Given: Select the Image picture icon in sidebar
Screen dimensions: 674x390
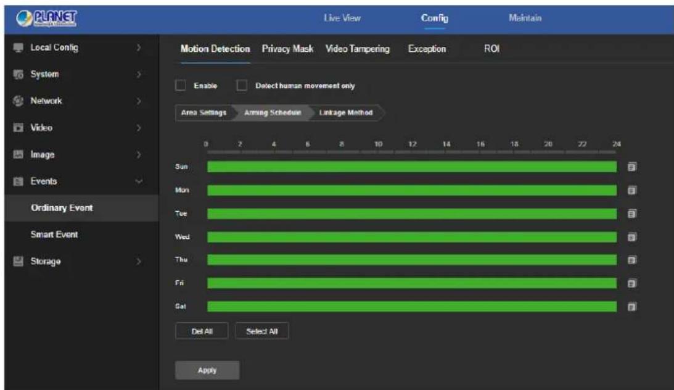Looking at the screenshot, I should (x=18, y=154).
